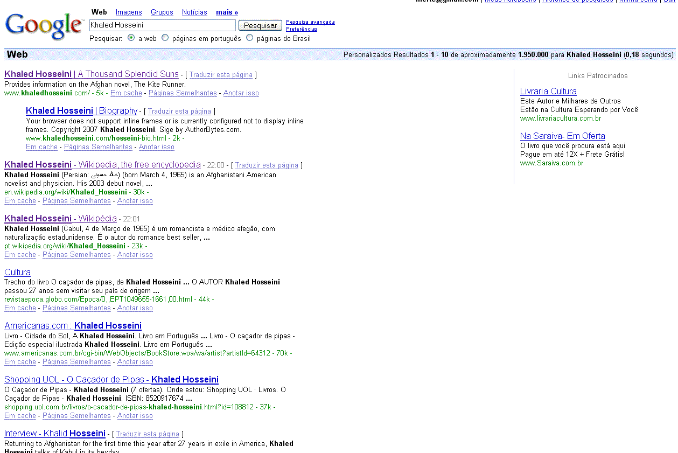The width and height of the screenshot is (678, 453).
Task: Click 'Páginas Semelhantes' under the Shopping UOL result
Action: [x=76, y=416]
